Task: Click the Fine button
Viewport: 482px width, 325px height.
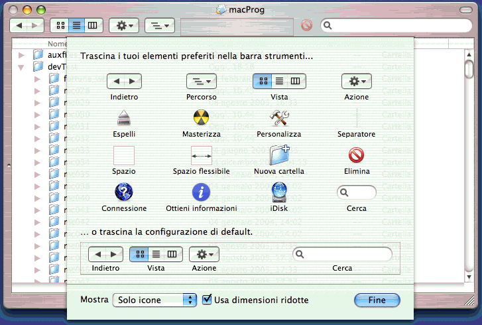Action: [x=377, y=300]
